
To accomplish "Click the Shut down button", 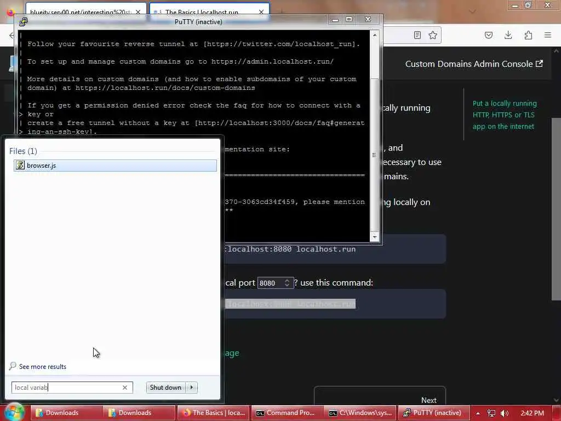I will point(165,388).
